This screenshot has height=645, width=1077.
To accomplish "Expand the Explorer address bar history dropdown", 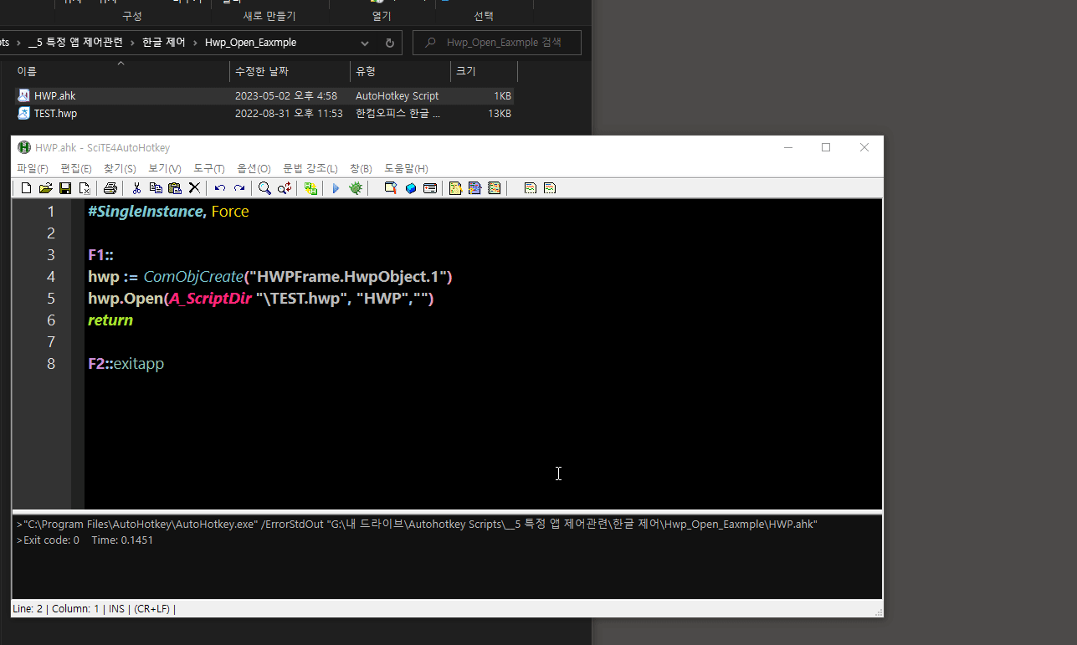I will point(365,43).
